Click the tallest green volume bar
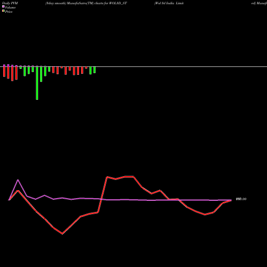Screen dimensions: 267x267 tap(37, 83)
